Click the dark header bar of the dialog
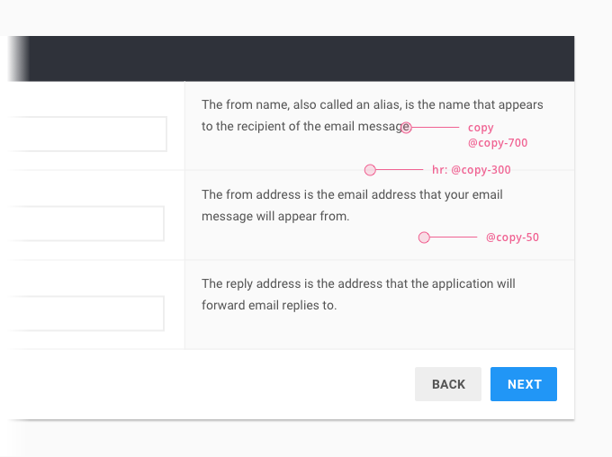The height and width of the screenshot is (457, 612). click(291, 58)
